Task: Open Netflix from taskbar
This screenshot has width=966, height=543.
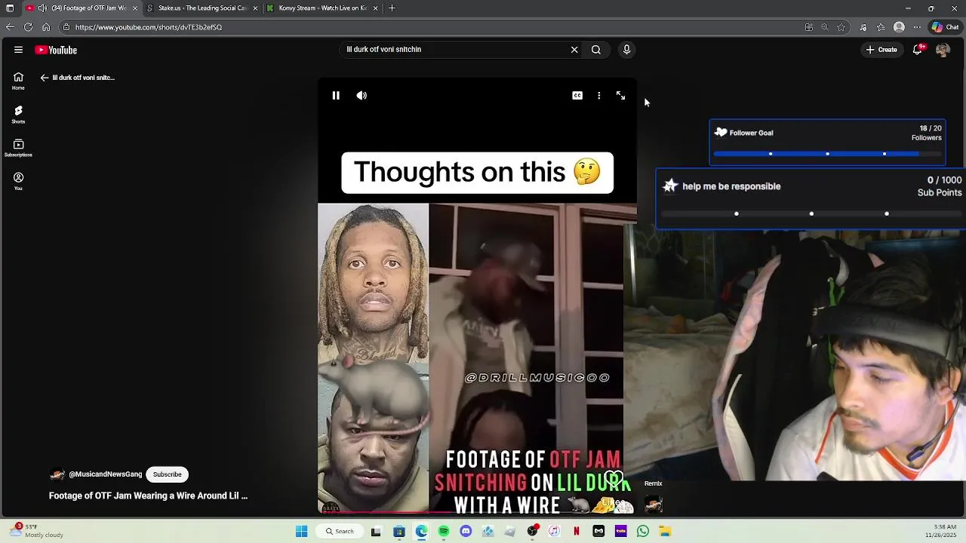Action: click(x=577, y=532)
